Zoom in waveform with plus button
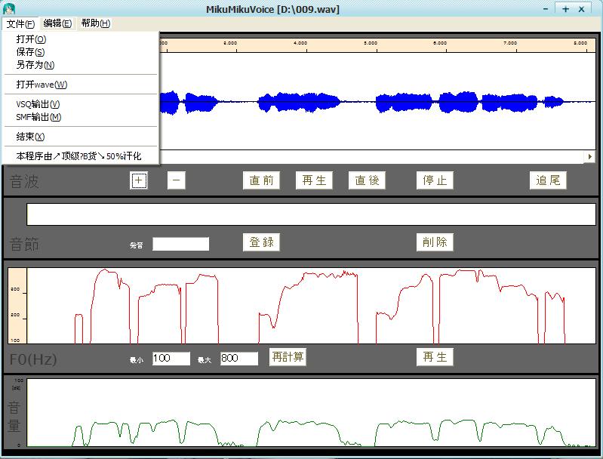 [x=138, y=180]
